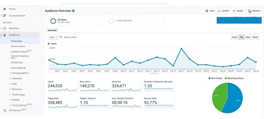Expand the Customization section arrow
264x119 pixels.
point(1,16)
